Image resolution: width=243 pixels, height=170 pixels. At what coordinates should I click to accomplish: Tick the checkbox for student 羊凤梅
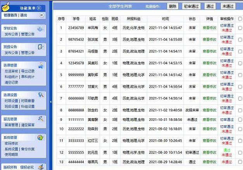click(240, 28)
